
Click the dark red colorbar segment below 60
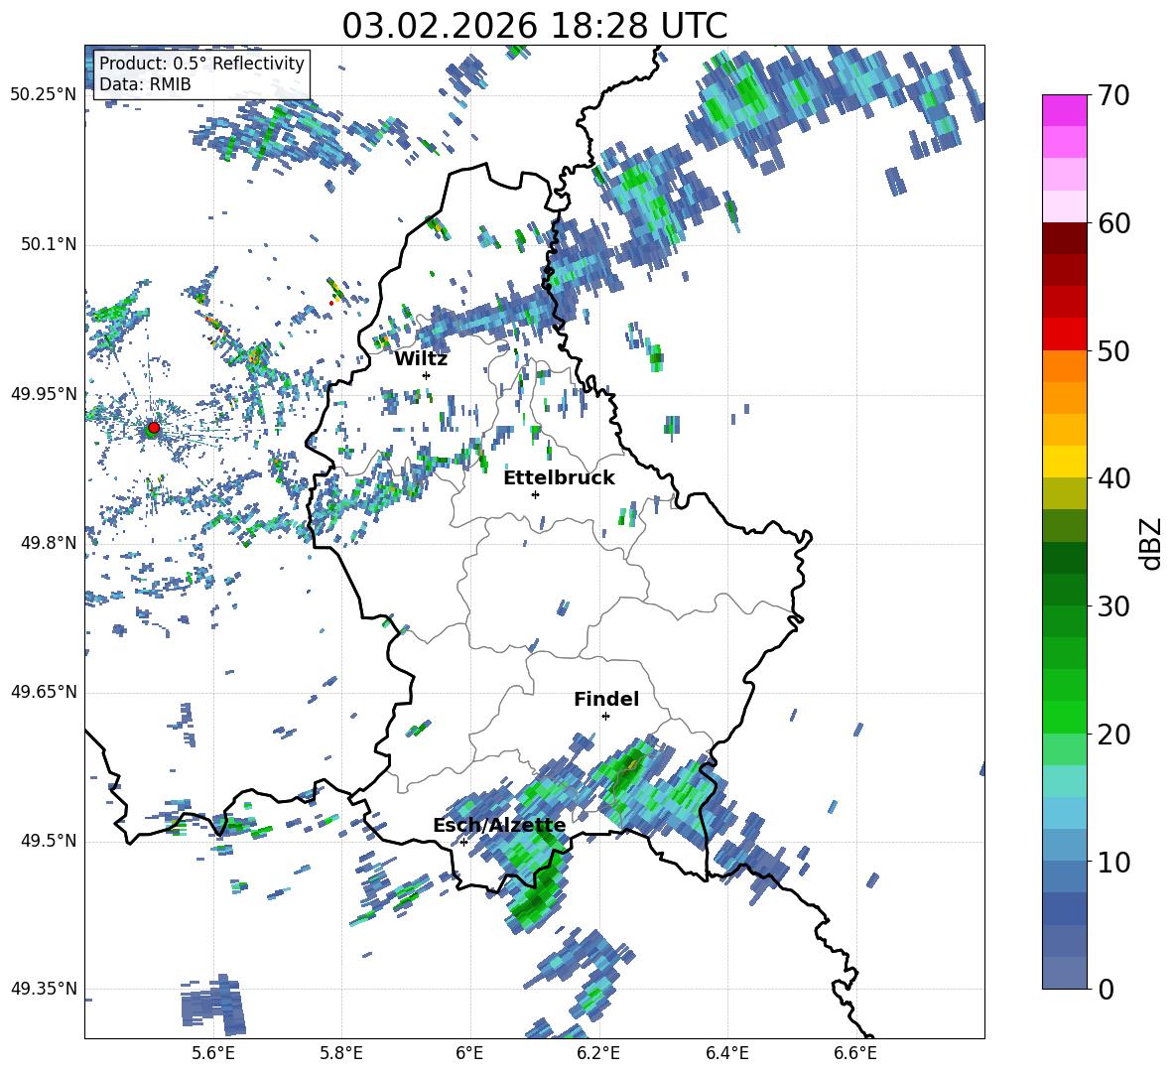(1064, 238)
